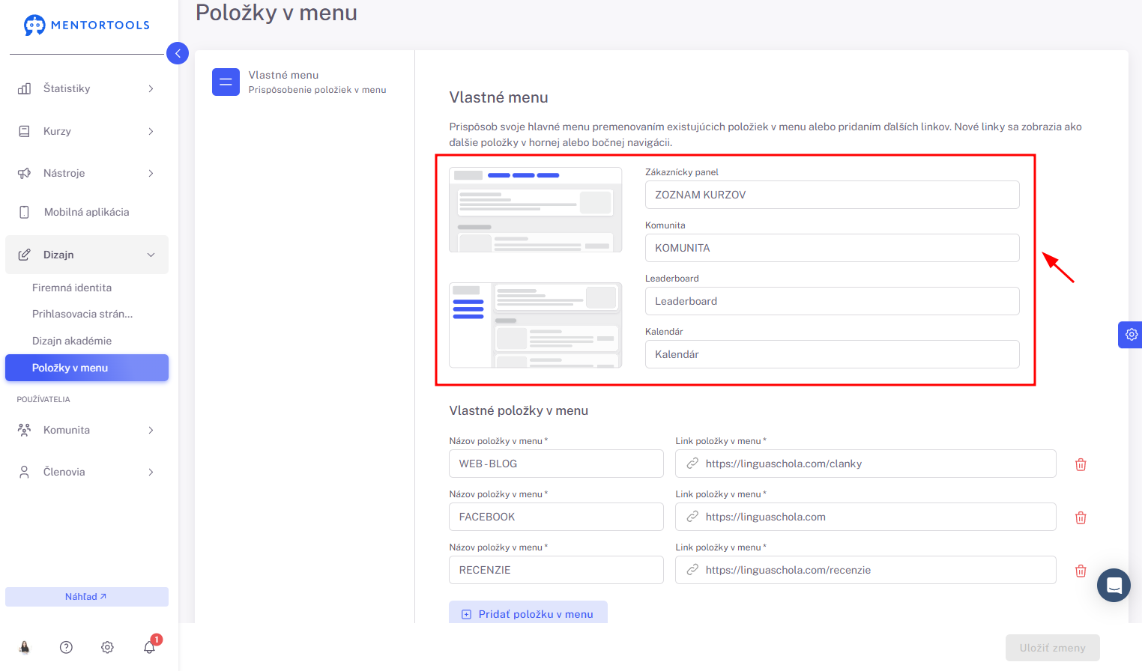Expand the Kurzy menu section
Image resolution: width=1142 pixels, height=671 pixels.
[87, 131]
